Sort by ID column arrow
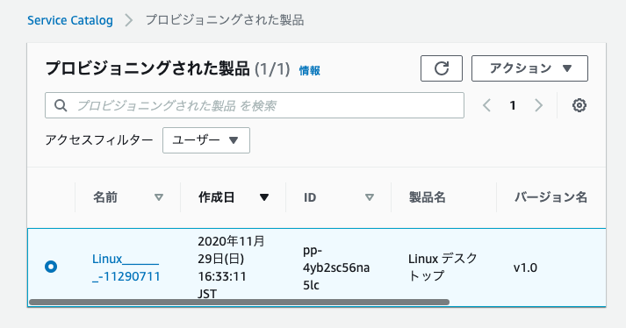 click(x=370, y=197)
